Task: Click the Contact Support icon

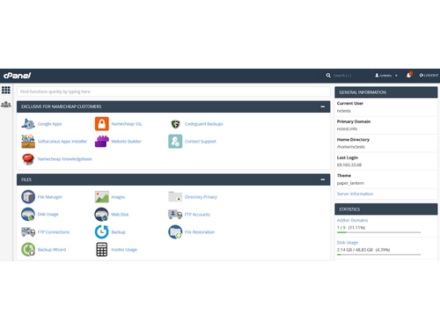Action: (175, 142)
